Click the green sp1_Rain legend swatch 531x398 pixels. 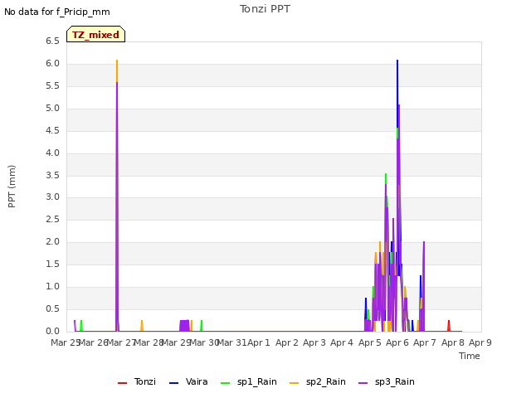[225, 383]
